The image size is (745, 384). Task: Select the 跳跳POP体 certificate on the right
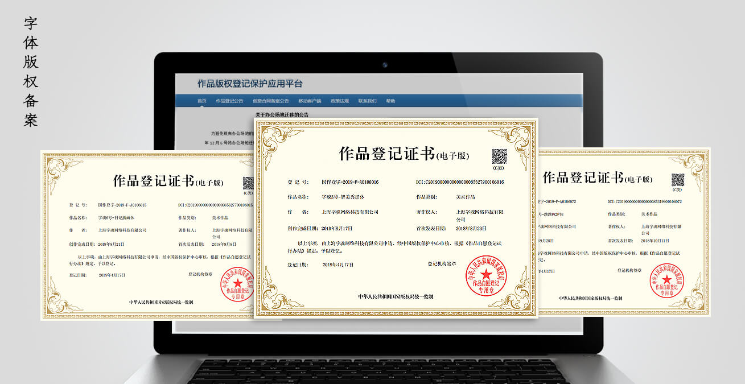click(624, 233)
